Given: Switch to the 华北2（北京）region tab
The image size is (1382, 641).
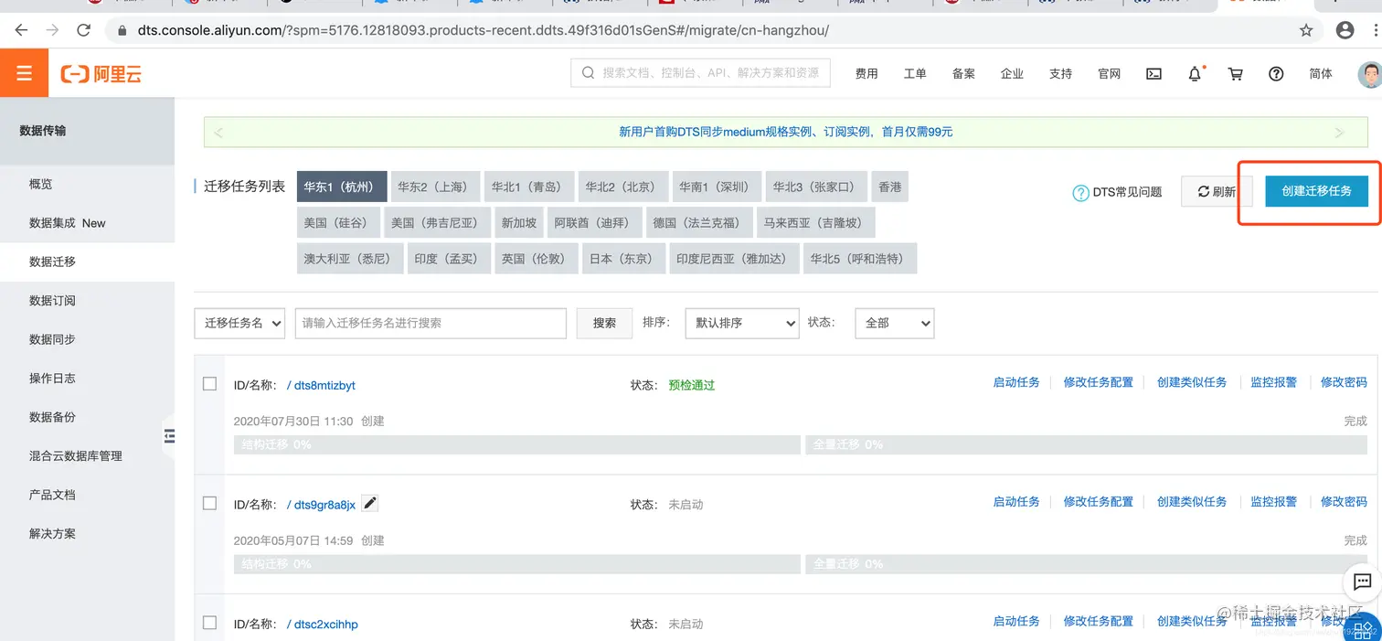Looking at the screenshot, I should click(x=622, y=186).
